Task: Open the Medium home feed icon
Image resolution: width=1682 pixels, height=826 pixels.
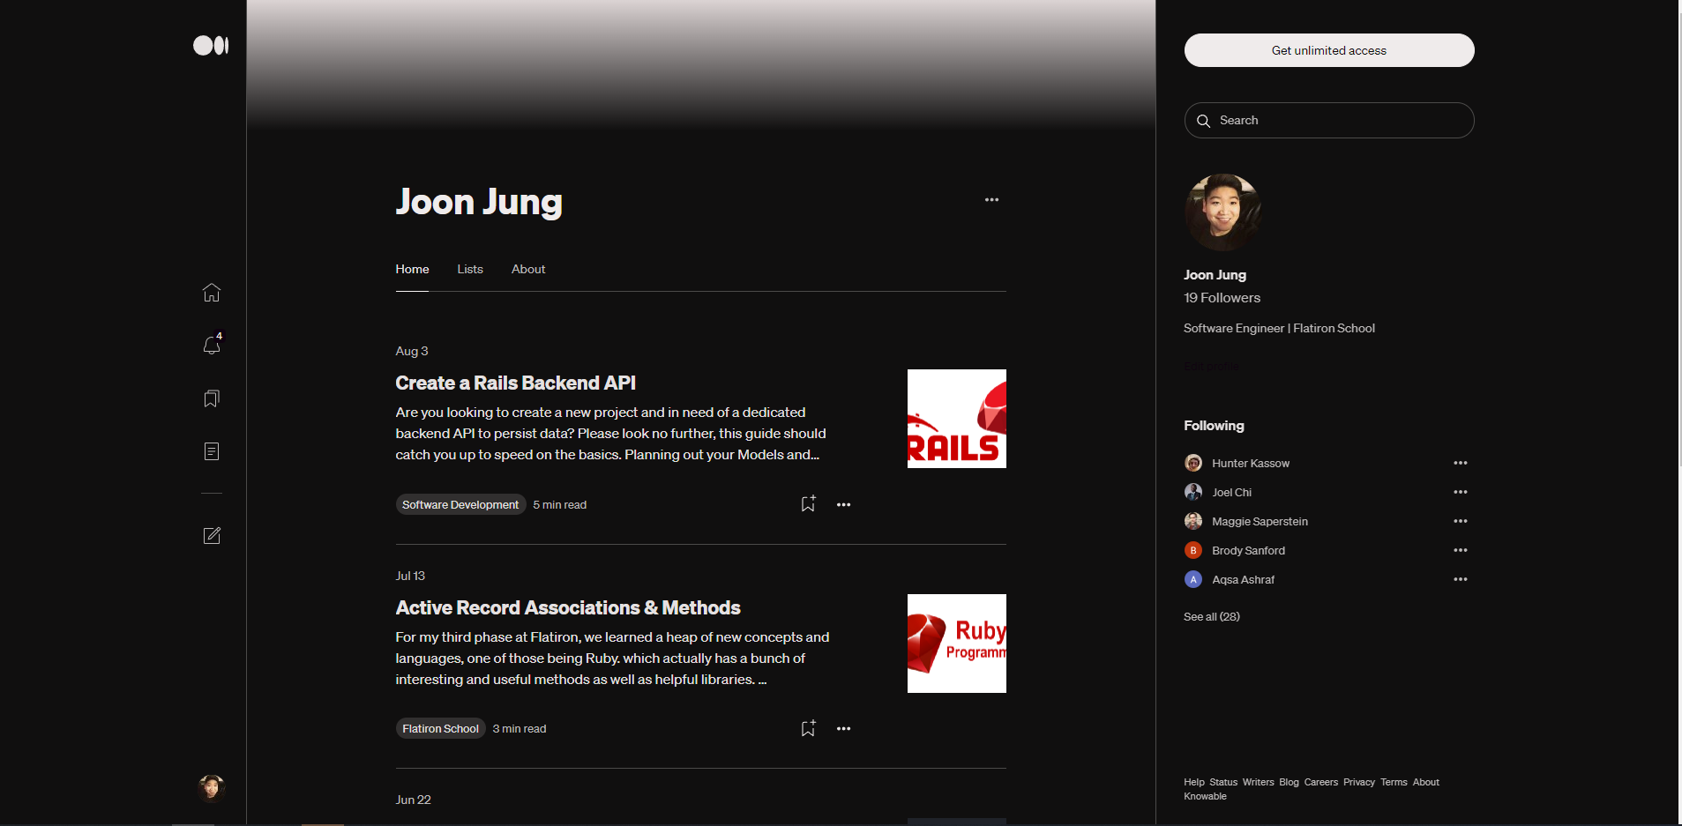Action: [211, 292]
